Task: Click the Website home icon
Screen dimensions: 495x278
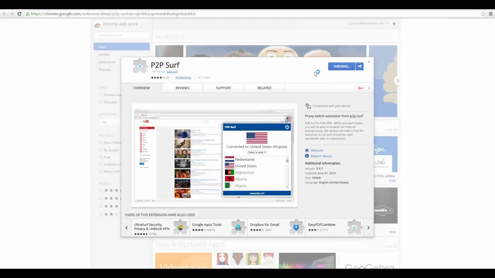Action: pos(307,150)
